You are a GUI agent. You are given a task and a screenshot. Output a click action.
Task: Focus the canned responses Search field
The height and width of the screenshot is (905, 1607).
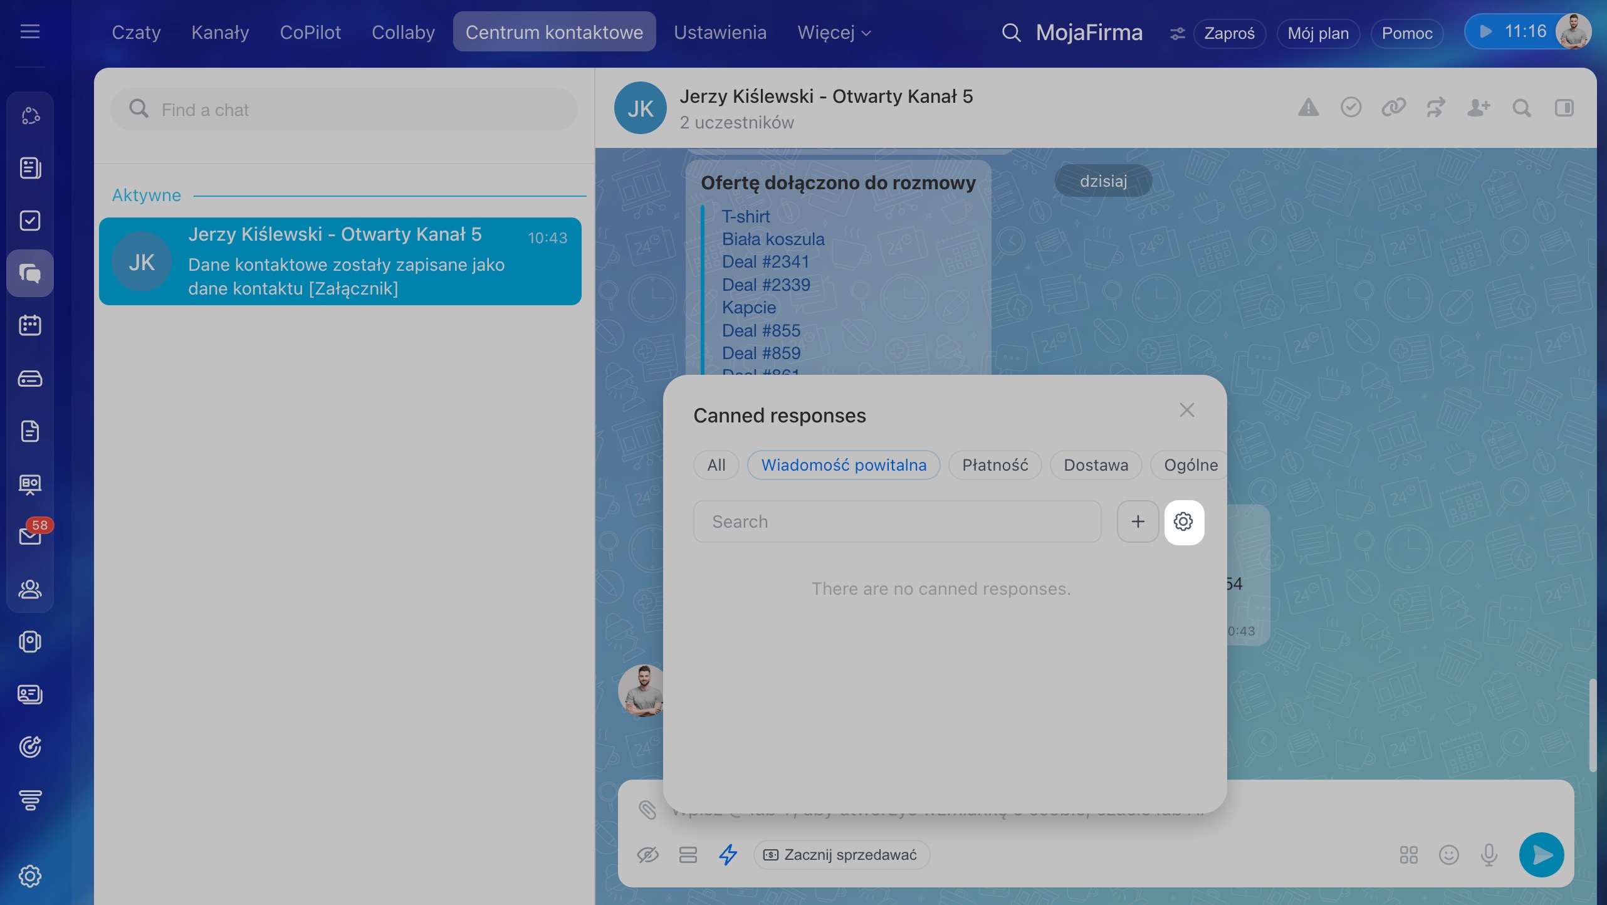[897, 521]
